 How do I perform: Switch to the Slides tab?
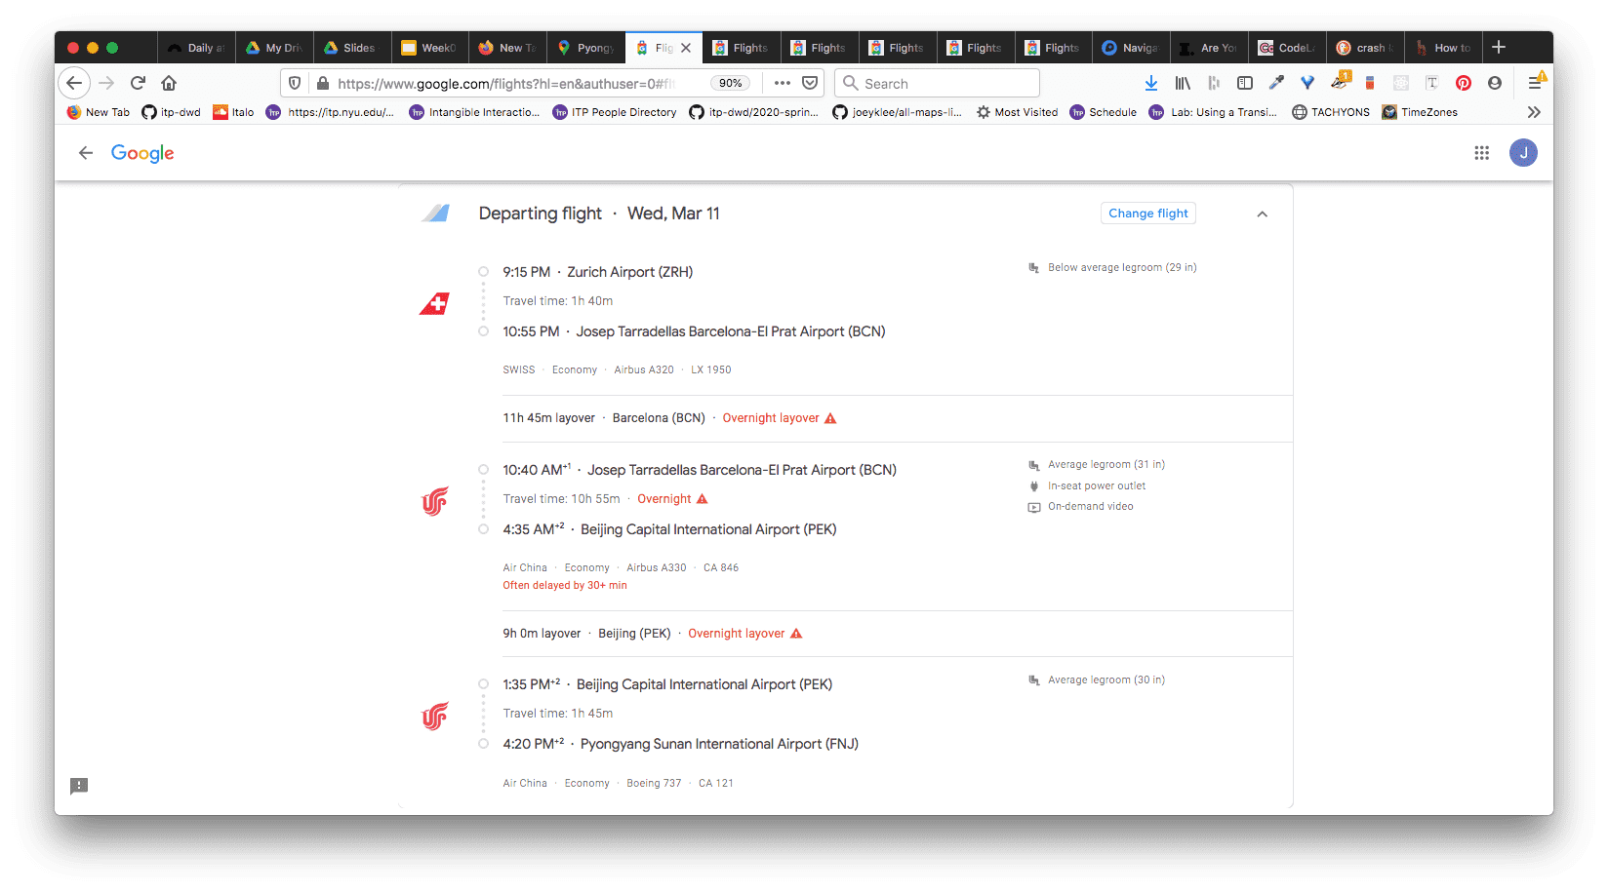[x=351, y=48]
